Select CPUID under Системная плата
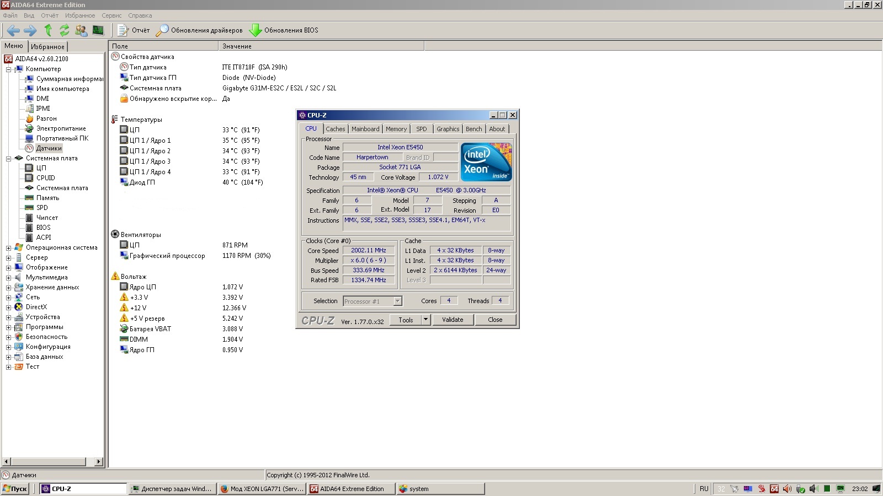The width and height of the screenshot is (883, 496). click(x=46, y=178)
